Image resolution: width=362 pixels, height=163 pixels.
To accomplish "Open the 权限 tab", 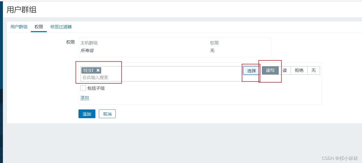I will [39, 27].
